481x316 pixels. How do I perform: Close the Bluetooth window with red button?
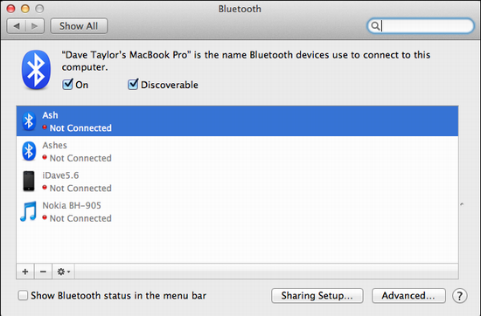point(11,9)
